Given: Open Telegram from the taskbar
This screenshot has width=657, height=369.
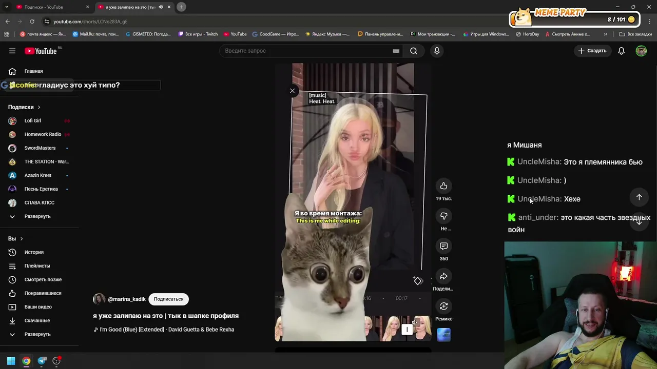Looking at the screenshot, I should [42, 361].
